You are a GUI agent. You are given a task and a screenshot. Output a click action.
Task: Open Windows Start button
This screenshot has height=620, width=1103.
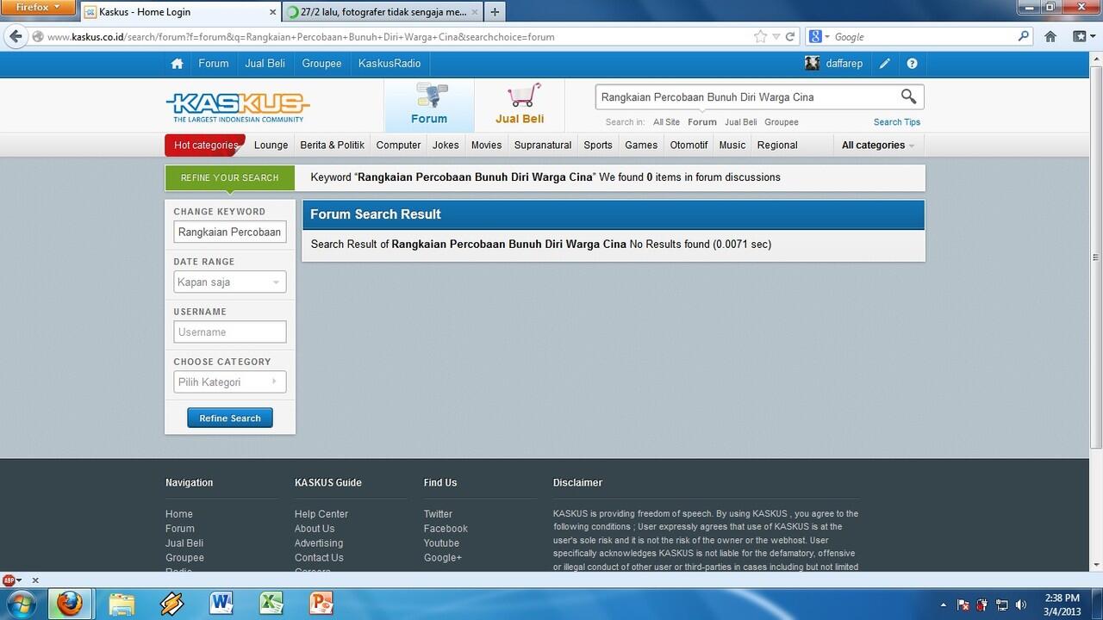[x=20, y=604]
